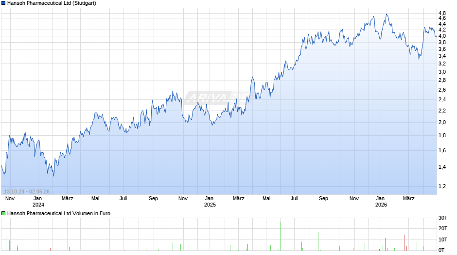Click the 1,2 price axis label
Viewport: 457px width, 255px height.
pyautogui.click(x=442, y=186)
